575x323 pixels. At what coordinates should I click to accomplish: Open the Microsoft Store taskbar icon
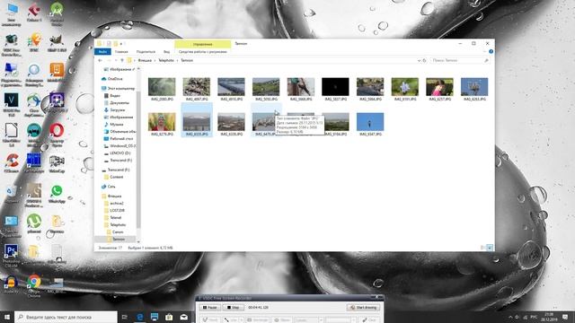[169, 317]
